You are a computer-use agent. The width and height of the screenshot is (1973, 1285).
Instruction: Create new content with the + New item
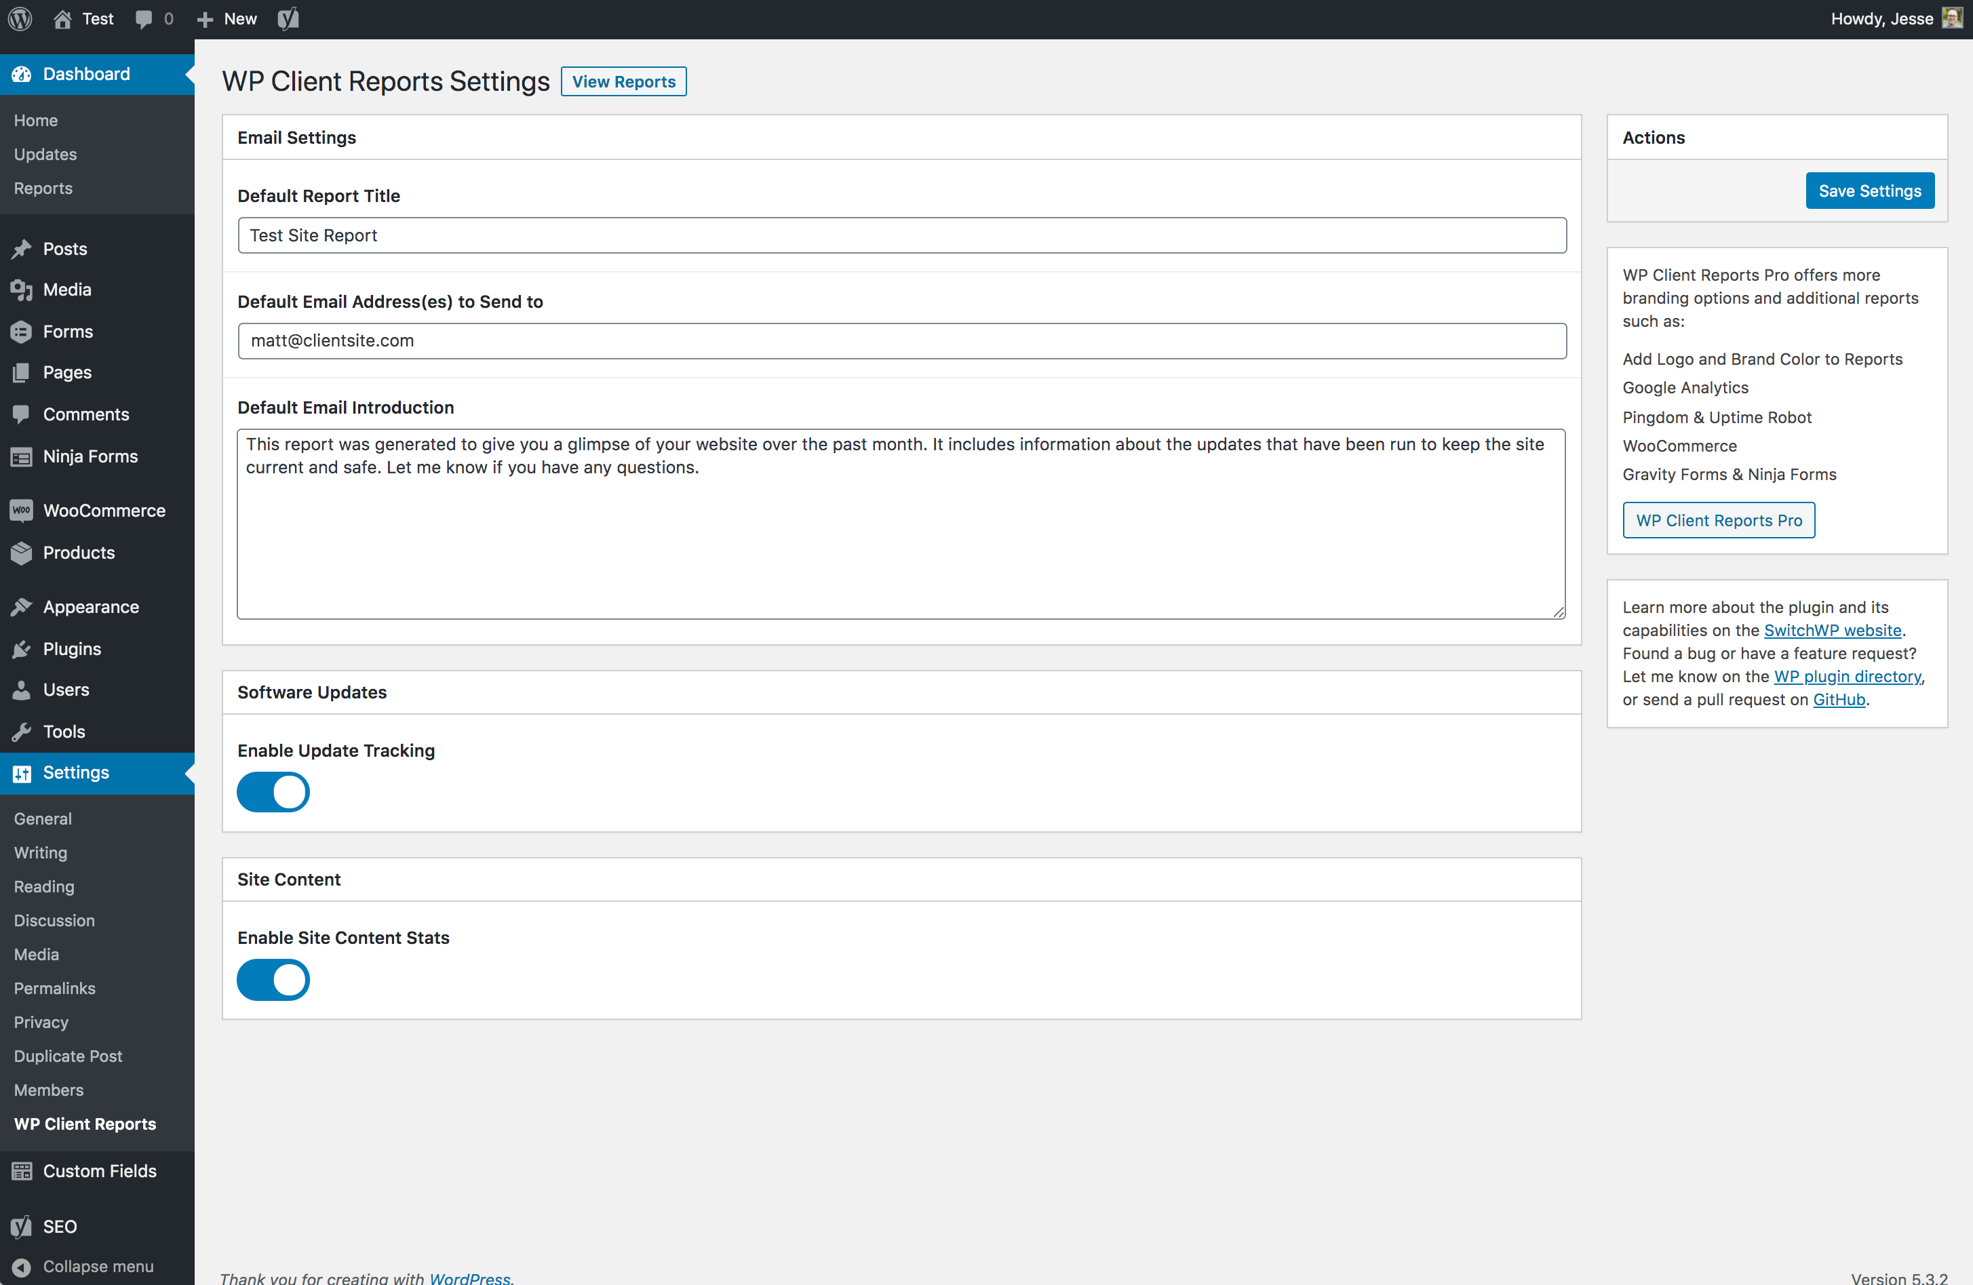(225, 18)
